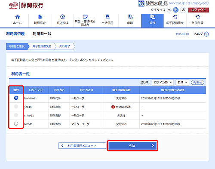Click the 選択 column header

[16, 90]
